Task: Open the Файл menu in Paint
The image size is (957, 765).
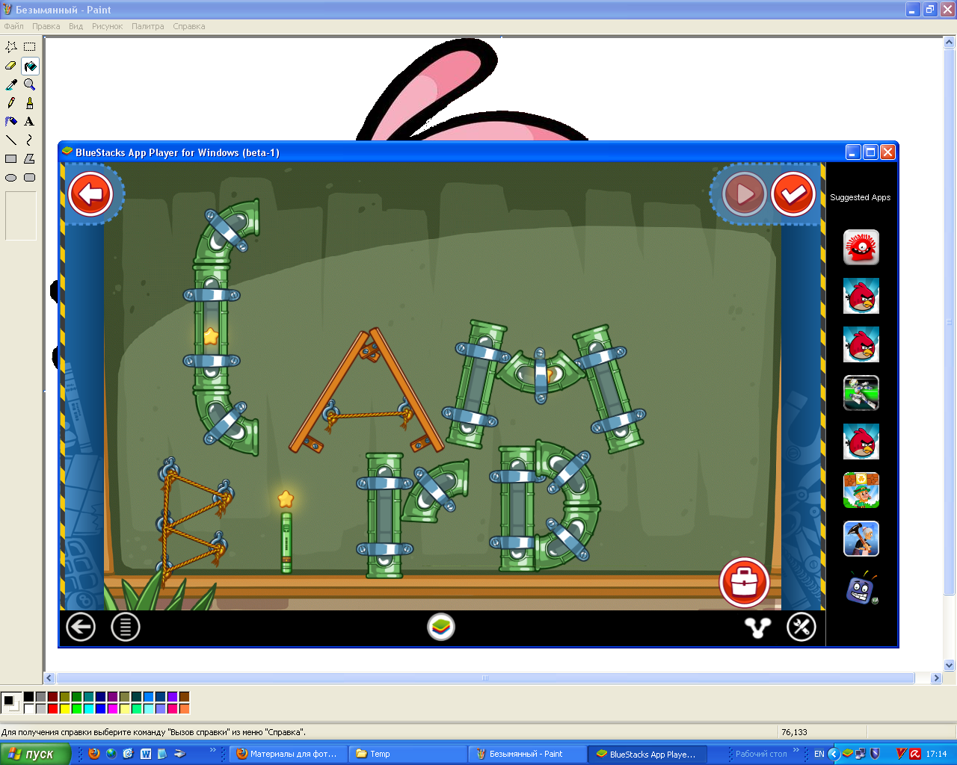Action: coord(13,26)
